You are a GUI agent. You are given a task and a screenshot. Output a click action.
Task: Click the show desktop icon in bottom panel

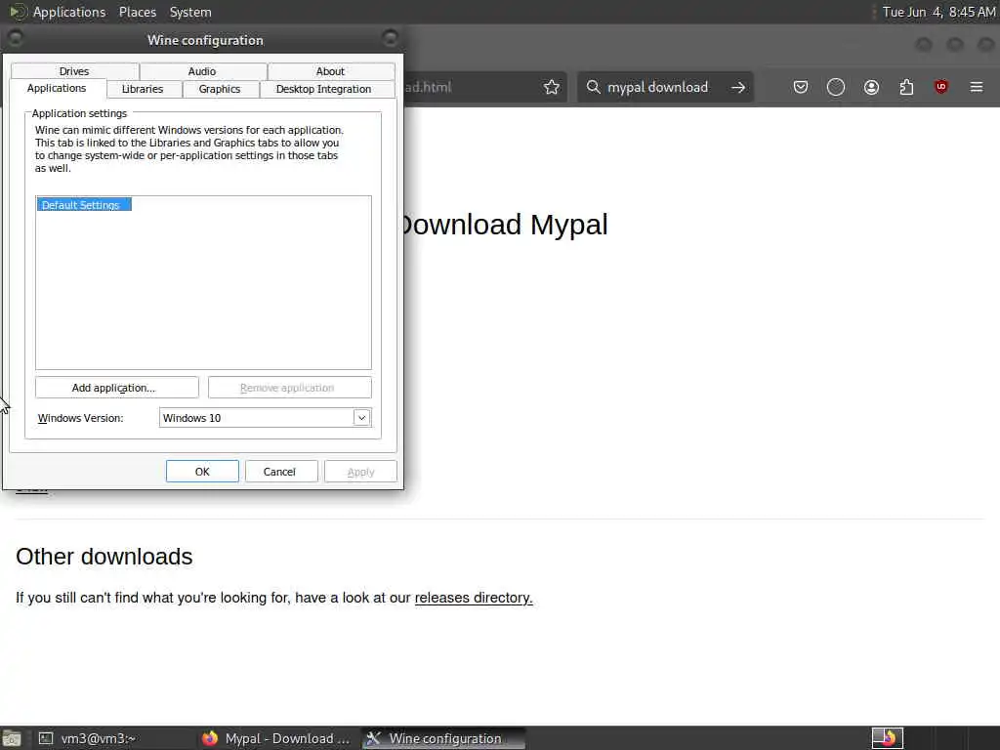pos(11,738)
